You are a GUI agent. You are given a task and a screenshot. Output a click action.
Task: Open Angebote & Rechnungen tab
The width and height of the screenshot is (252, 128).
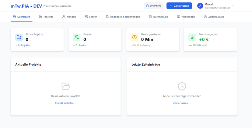tap(123, 17)
